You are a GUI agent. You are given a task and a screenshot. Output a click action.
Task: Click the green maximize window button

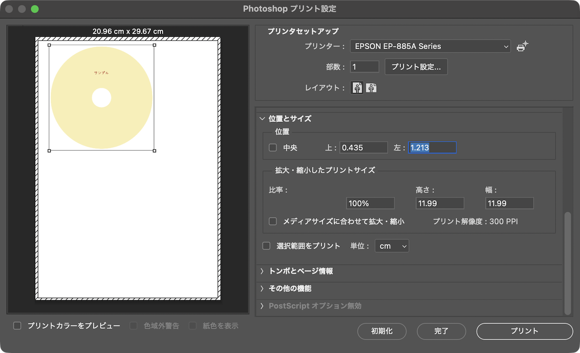point(35,9)
